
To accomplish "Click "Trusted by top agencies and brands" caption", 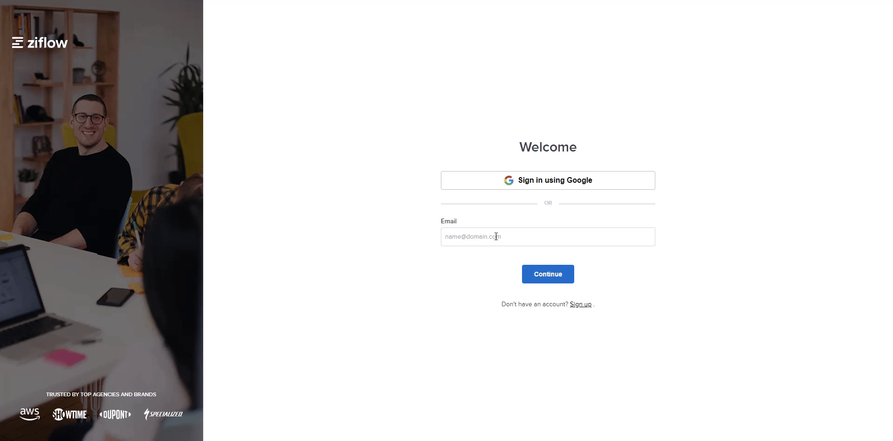I will click(101, 394).
